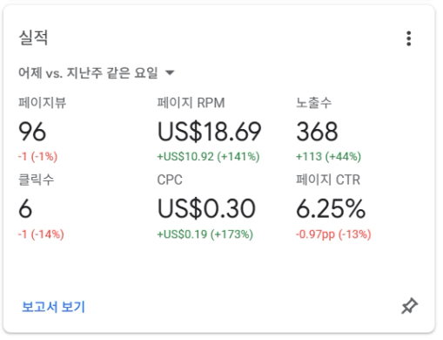This screenshot has width=443, height=340.
Task: Click the 페이지뷰 metric label
Action: click(x=43, y=103)
